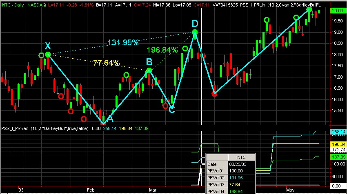This screenshot has height=194, width=347.
Task: Click the NASDAQ exchange label in header
Action: click(x=37, y=5)
